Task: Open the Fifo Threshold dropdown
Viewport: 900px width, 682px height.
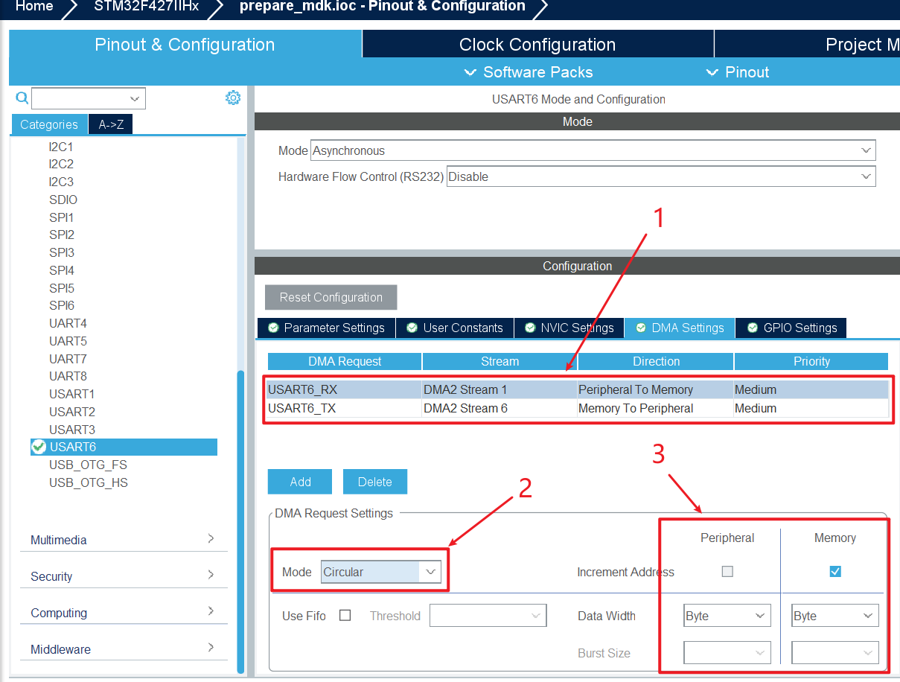Action: [488, 616]
